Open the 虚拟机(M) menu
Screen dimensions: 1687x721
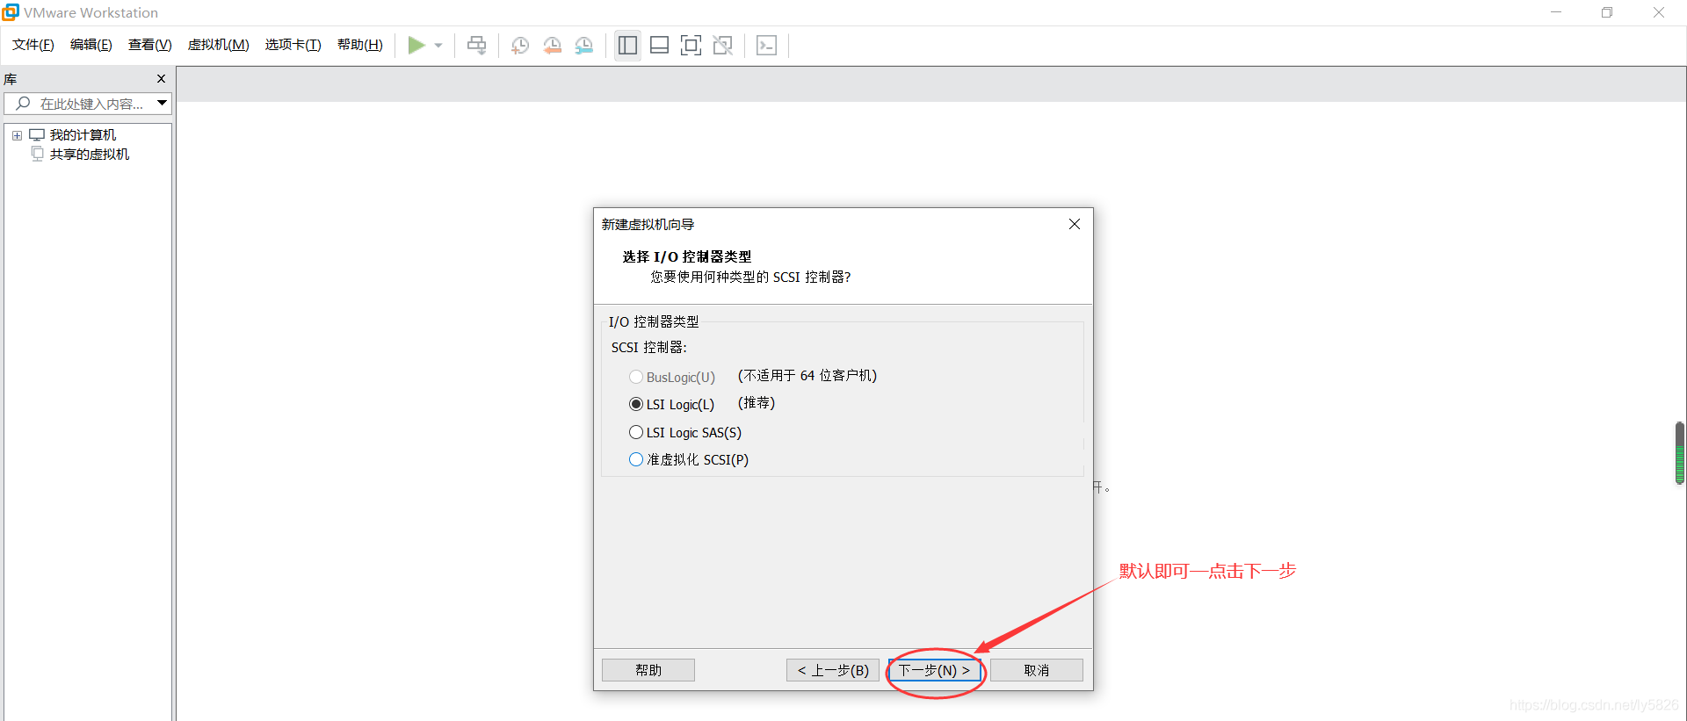click(x=219, y=45)
